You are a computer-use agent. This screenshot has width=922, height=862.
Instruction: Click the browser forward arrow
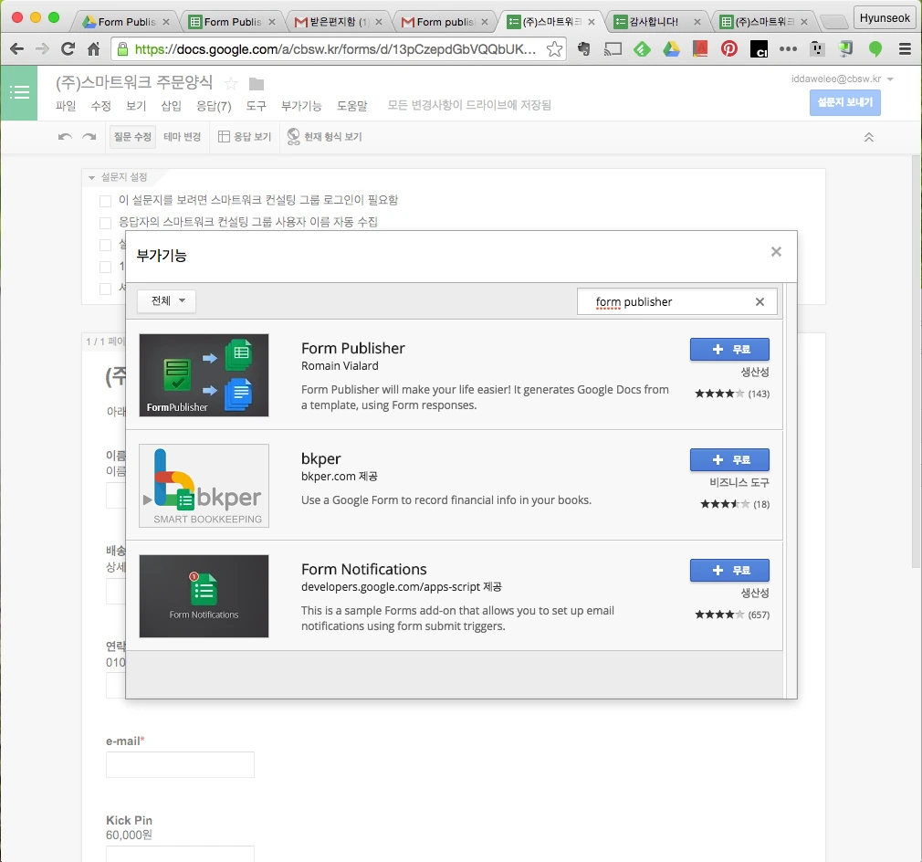[x=42, y=48]
